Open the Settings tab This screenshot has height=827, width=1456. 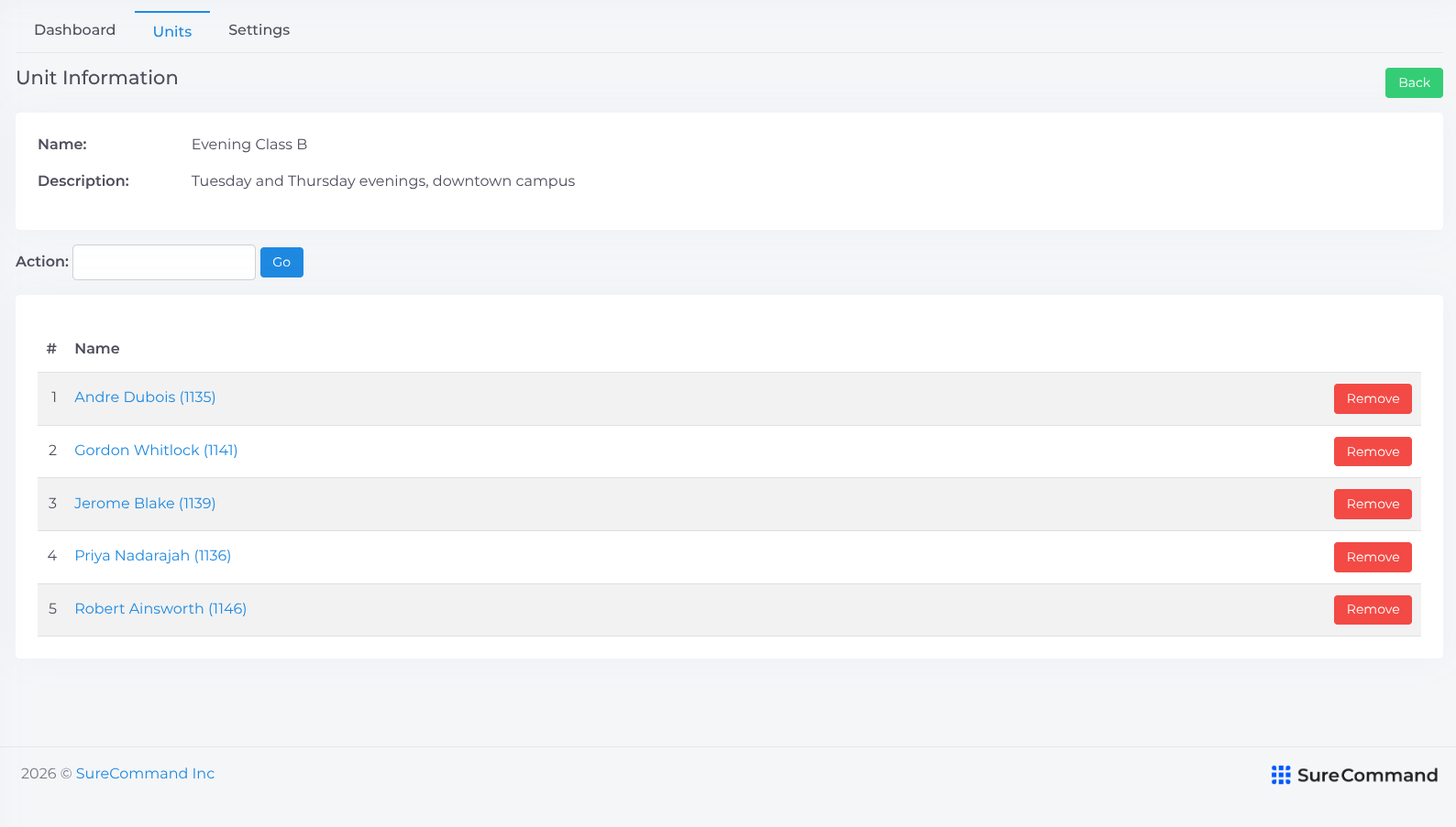[x=259, y=30]
